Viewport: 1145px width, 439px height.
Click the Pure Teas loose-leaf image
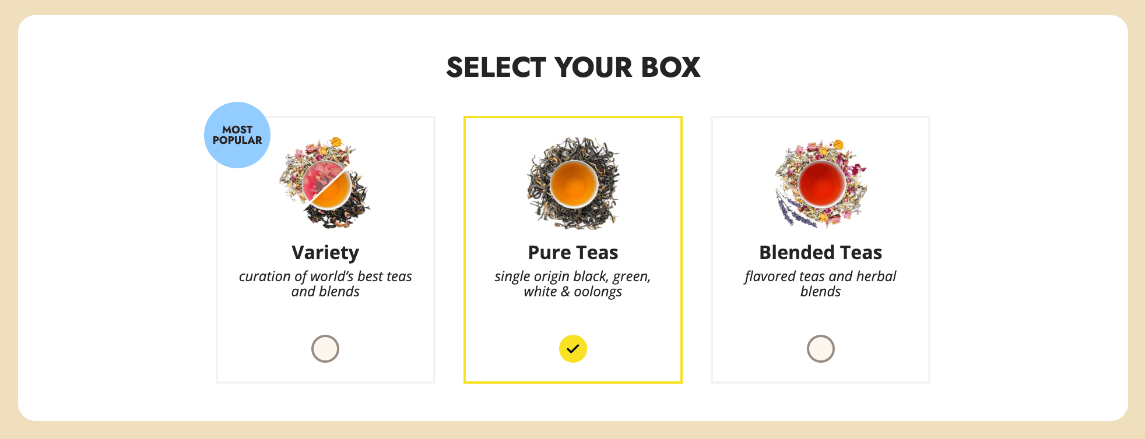573,184
